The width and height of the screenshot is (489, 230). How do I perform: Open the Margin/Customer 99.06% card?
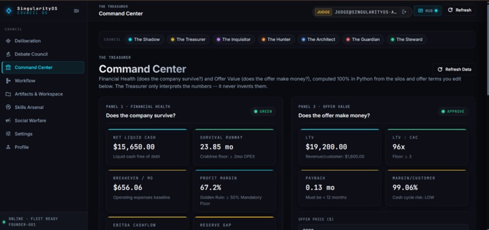point(427,188)
